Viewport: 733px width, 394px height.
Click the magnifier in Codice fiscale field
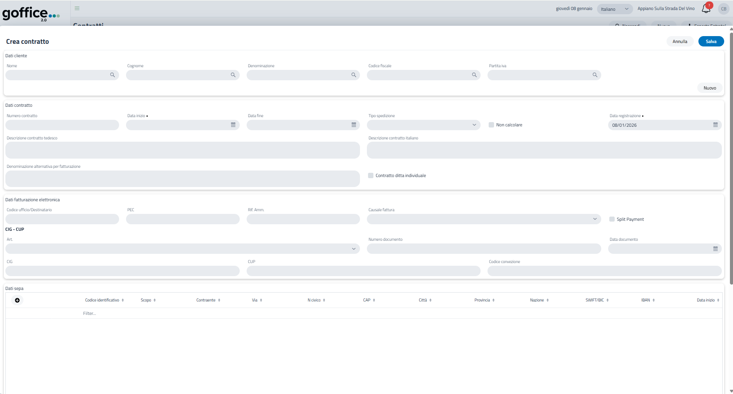(474, 75)
